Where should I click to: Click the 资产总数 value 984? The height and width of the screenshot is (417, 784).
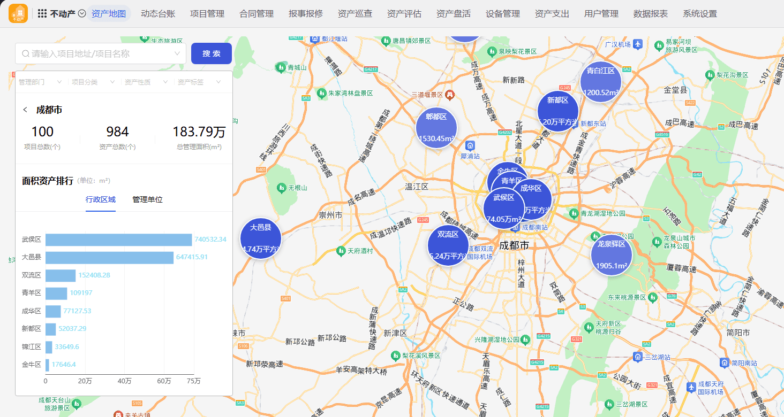click(117, 132)
